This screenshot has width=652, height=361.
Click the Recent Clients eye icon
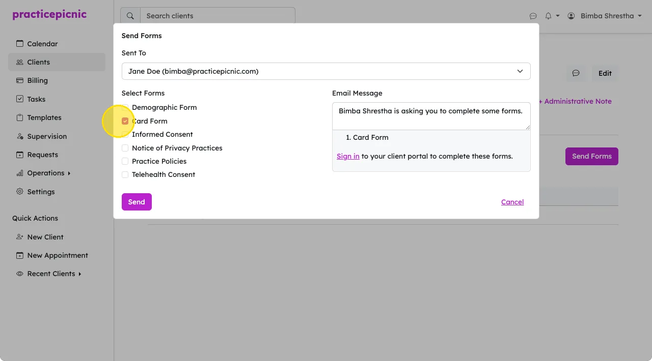(20, 274)
